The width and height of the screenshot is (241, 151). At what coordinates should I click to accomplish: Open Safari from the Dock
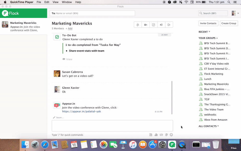tap(45, 145)
